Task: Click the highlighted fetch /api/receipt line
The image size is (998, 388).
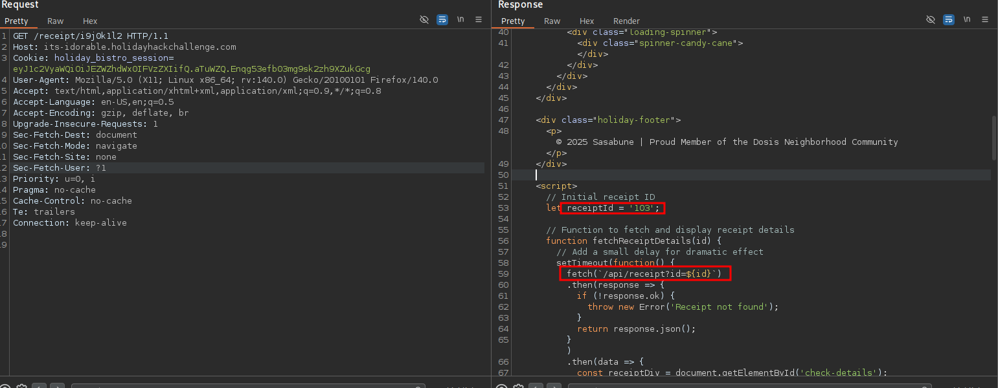Action: tap(644, 274)
